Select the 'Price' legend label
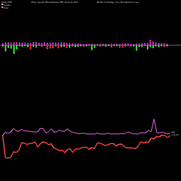181x181 pixels. (6, 8)
